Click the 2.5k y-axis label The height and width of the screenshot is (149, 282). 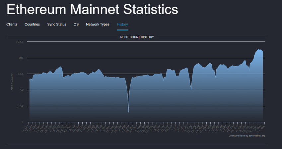pos(20,106)
